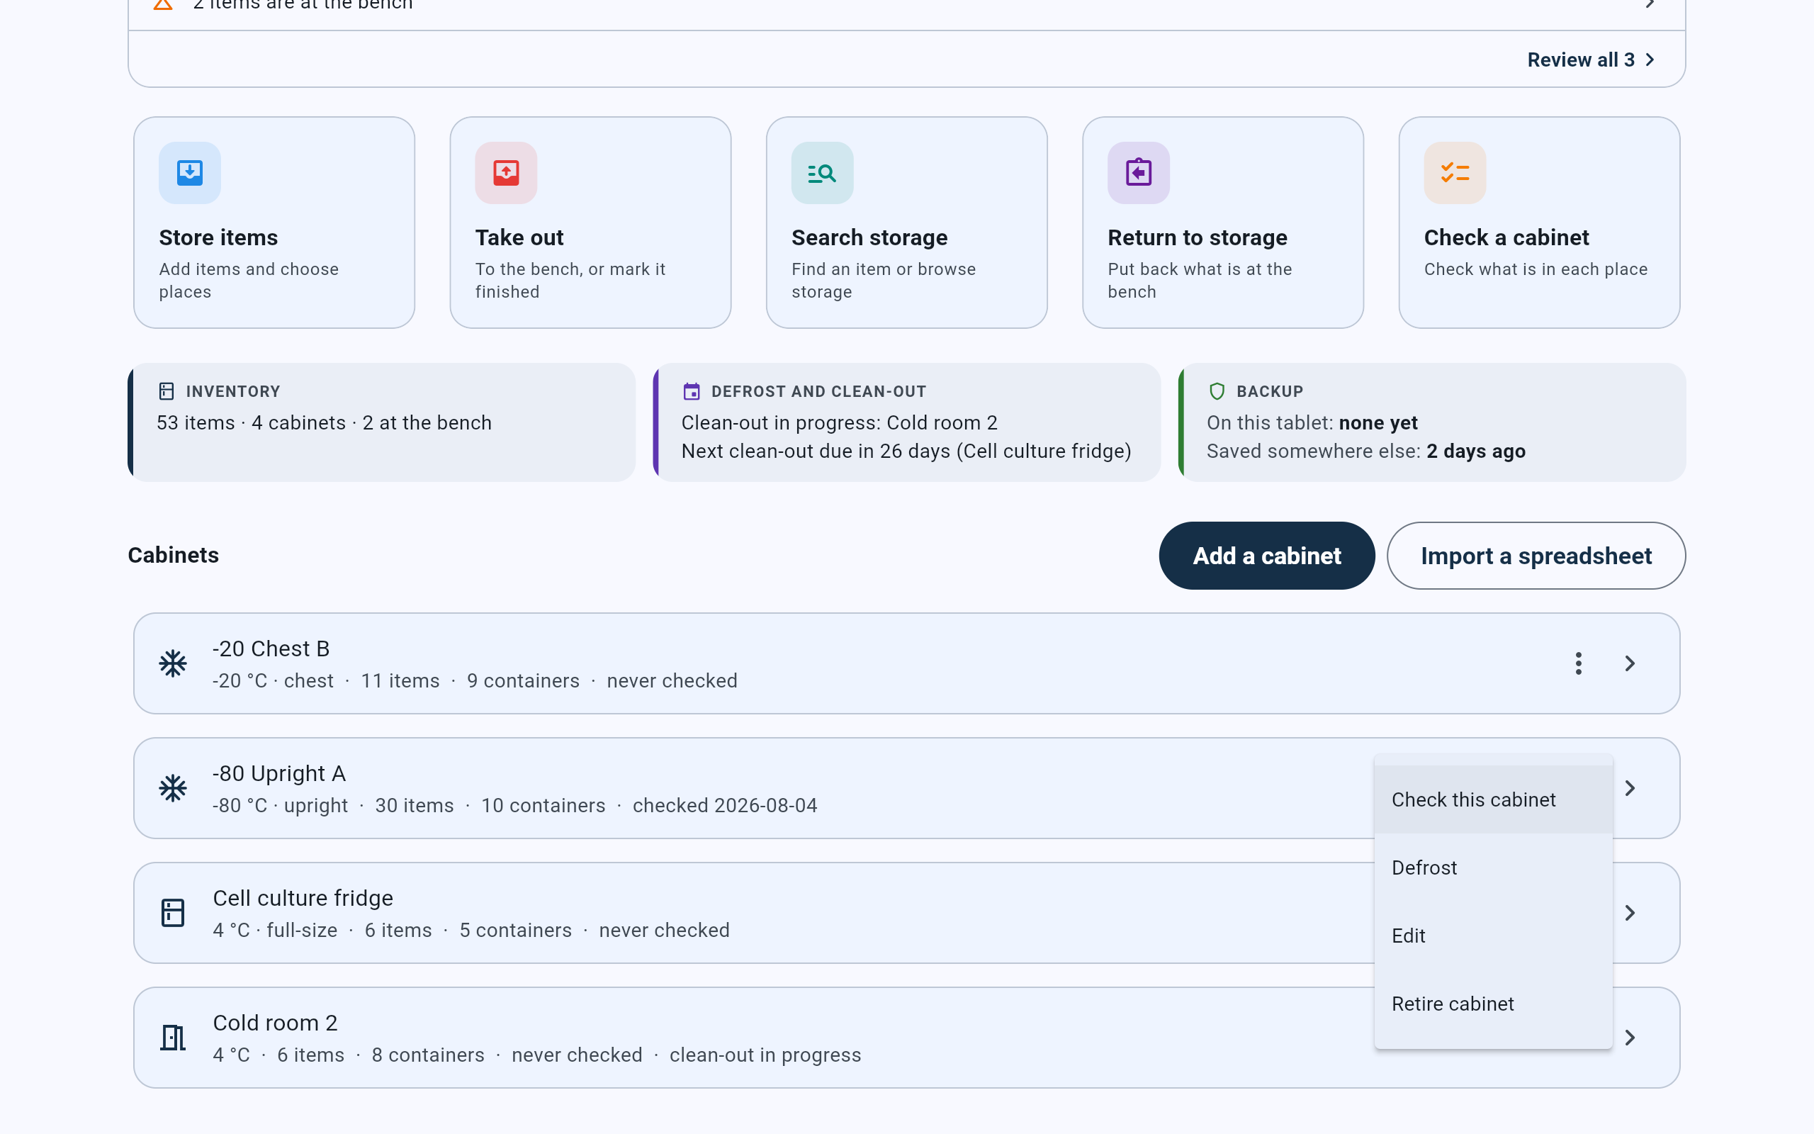The image size is (1814, 1134).
Task: Click the door icon for Cold room 2
Action: (173, 1037)
